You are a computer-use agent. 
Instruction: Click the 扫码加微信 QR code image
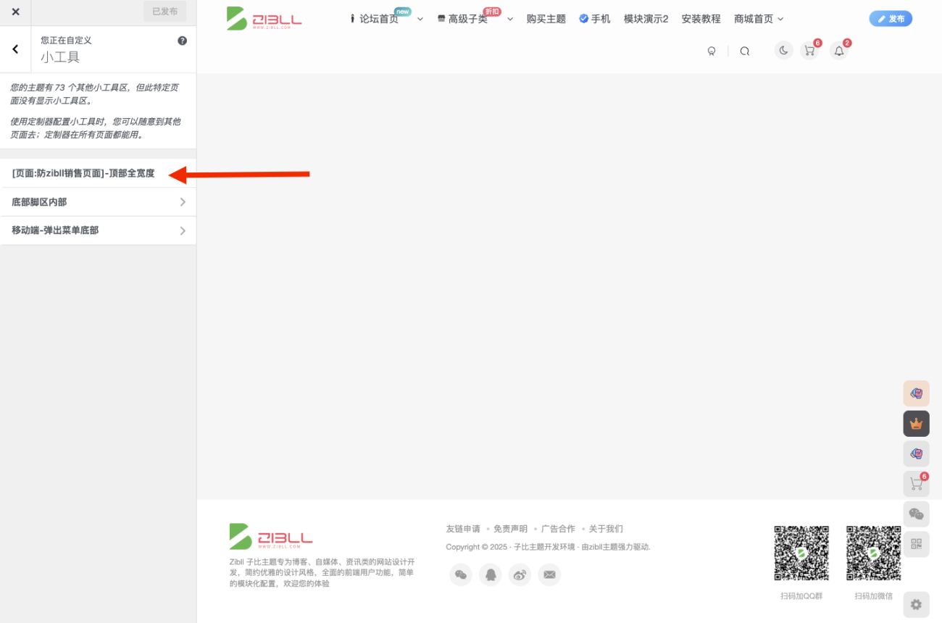pyautogui.click(x=874, y=553)
